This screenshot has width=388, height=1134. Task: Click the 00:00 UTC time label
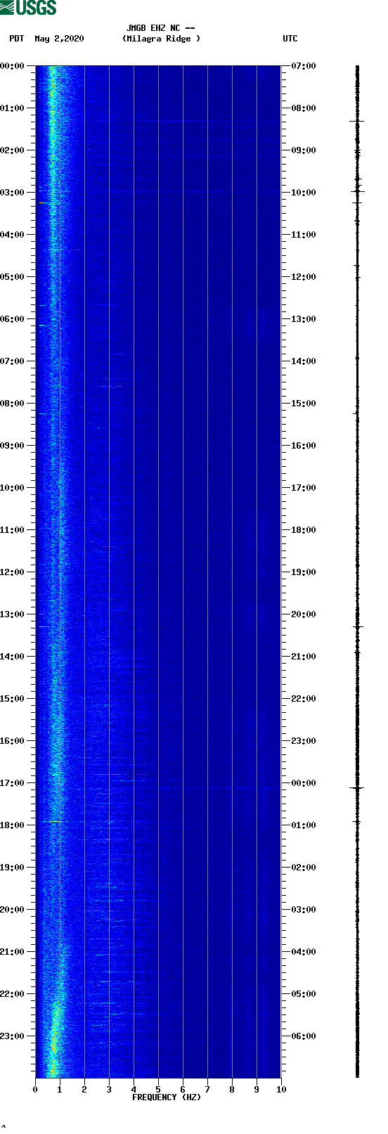point(304,783)
